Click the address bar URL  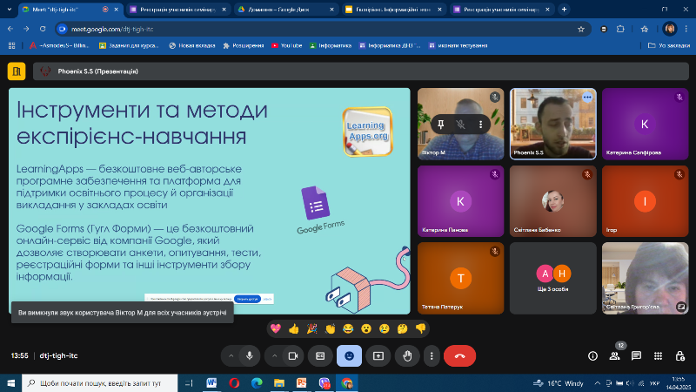(x=112, y=30)
